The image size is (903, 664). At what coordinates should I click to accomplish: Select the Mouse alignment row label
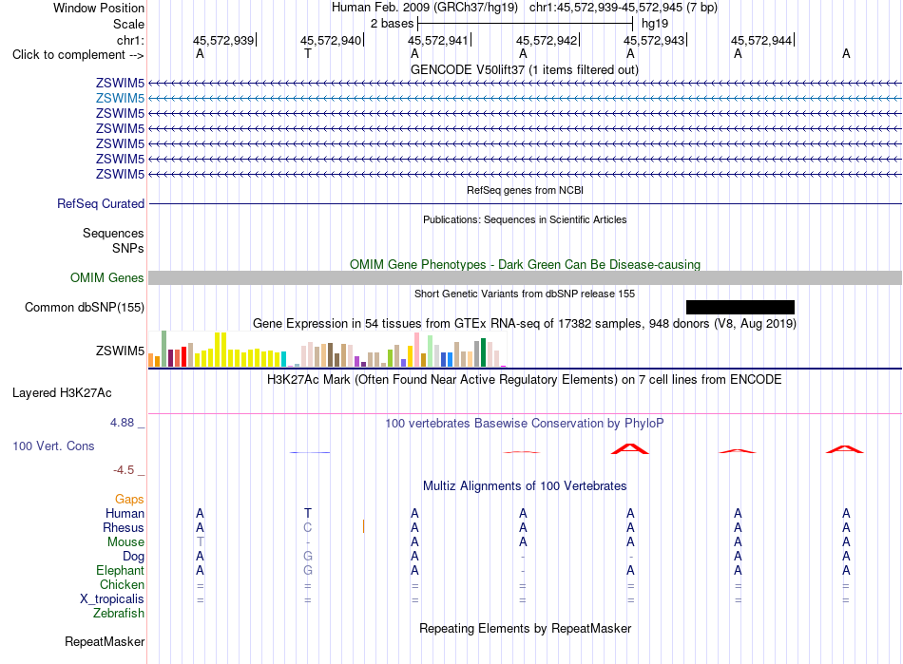(126, 542)
